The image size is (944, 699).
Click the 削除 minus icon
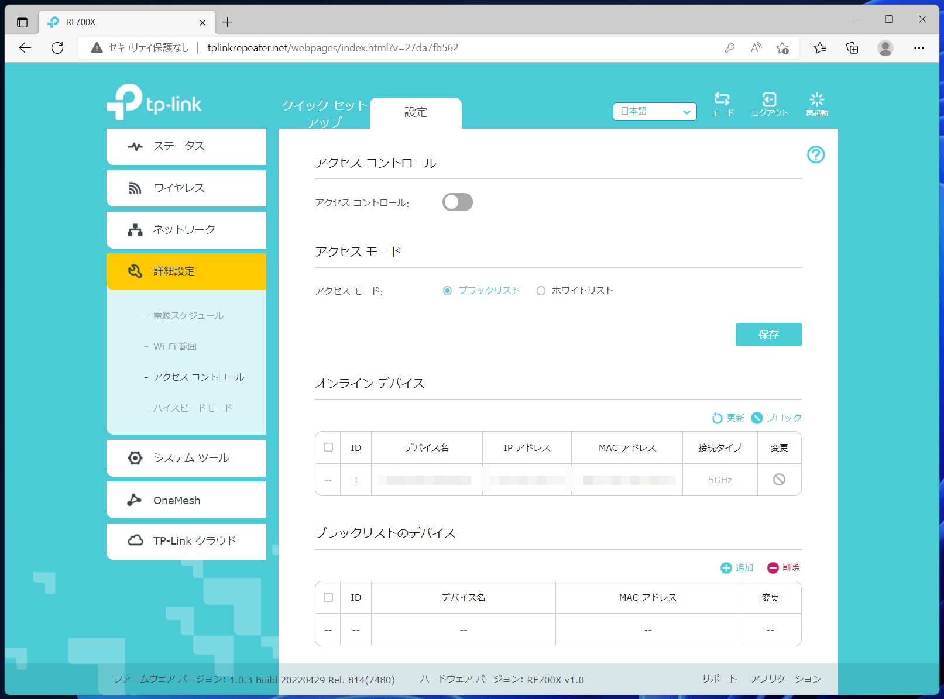tap(773, 568)
